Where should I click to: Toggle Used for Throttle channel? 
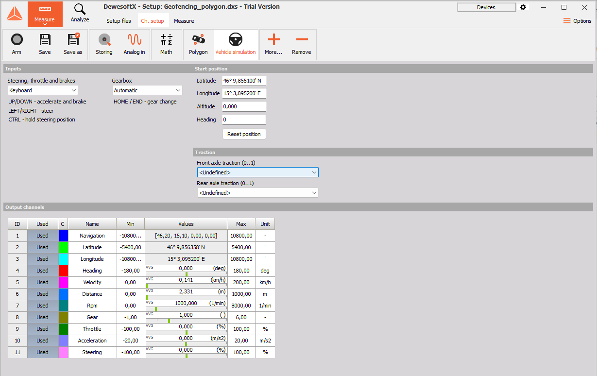click(42, 329)
